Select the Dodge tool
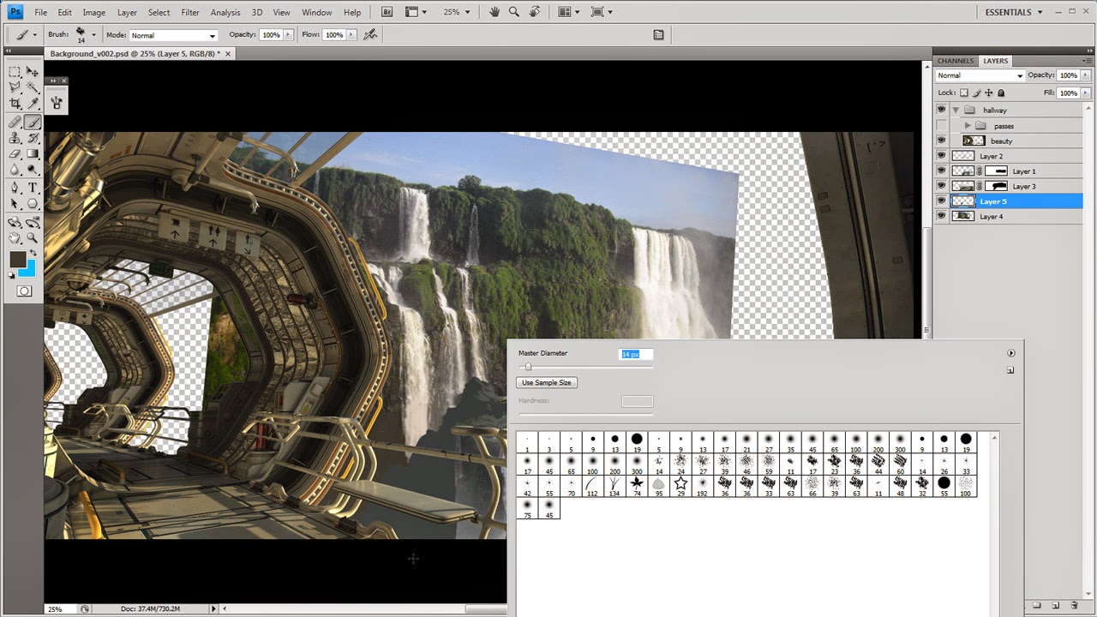 (33, 170)
